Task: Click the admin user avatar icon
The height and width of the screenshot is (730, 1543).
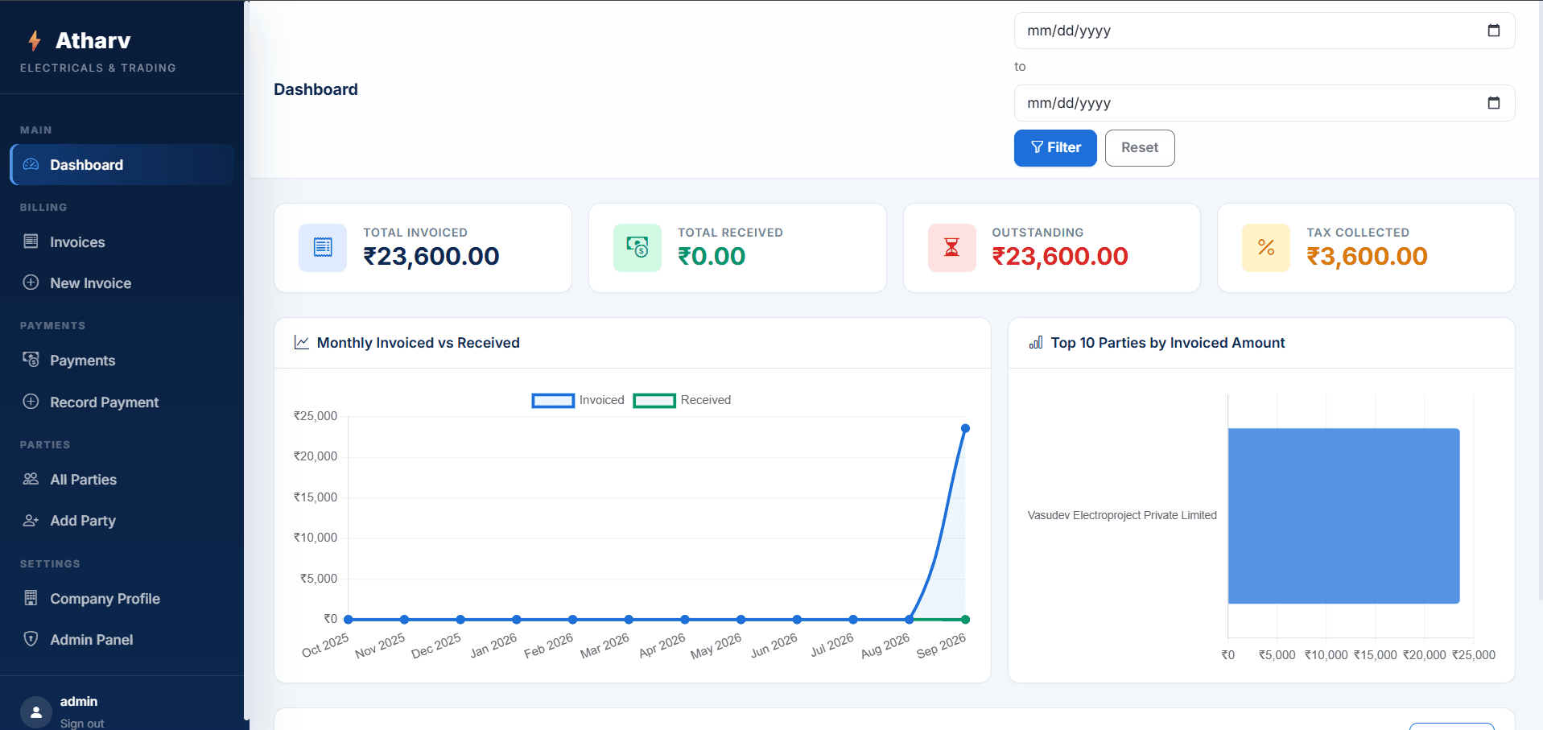Action: click(36, 712)
